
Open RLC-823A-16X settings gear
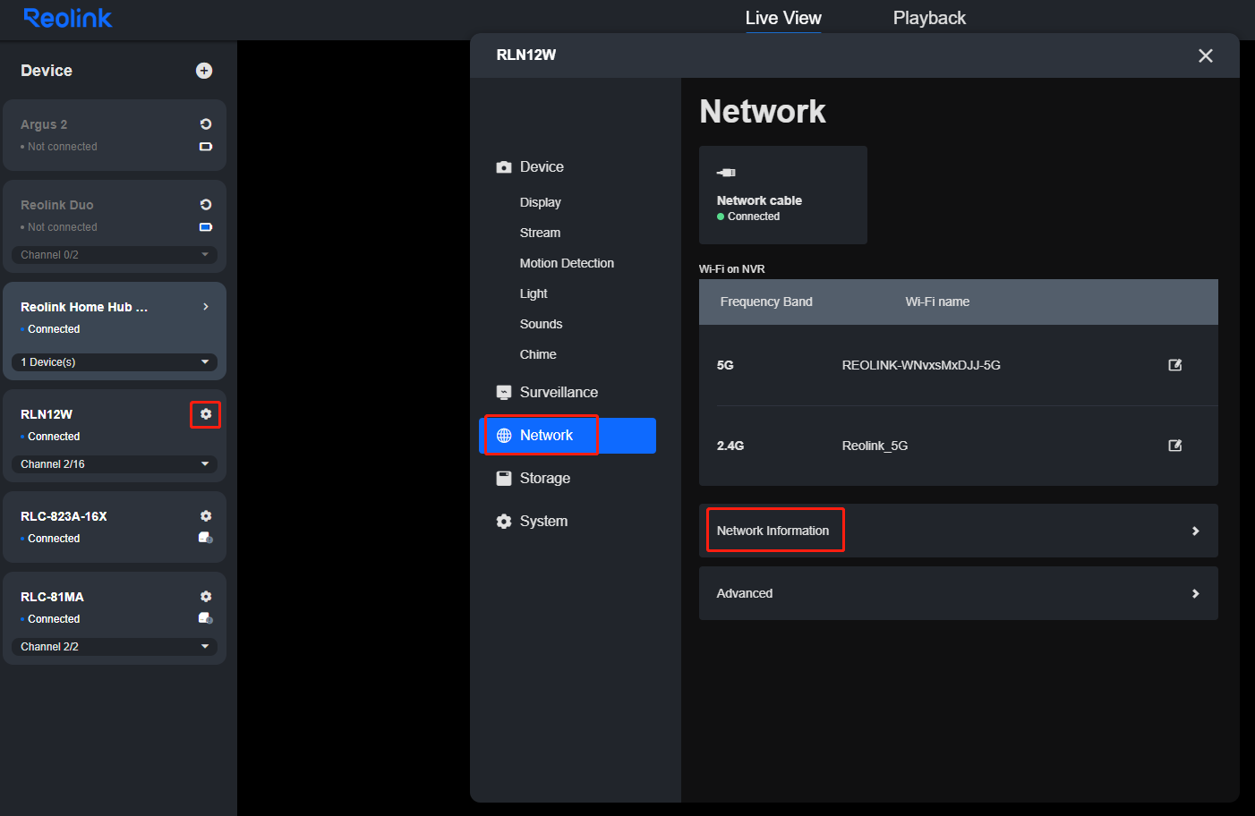coord(206,516)
